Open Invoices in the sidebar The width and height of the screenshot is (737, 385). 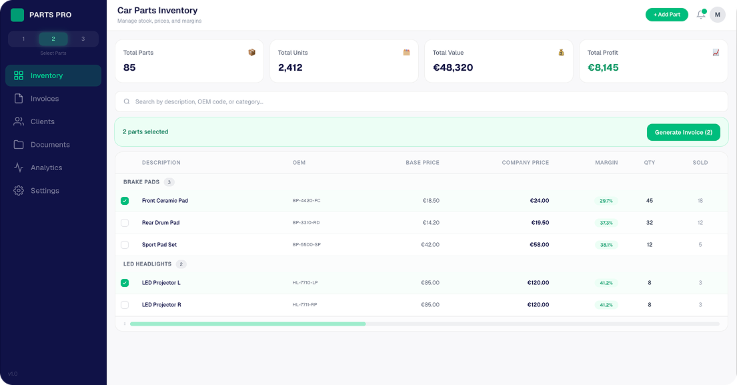(x=53, y=99)
